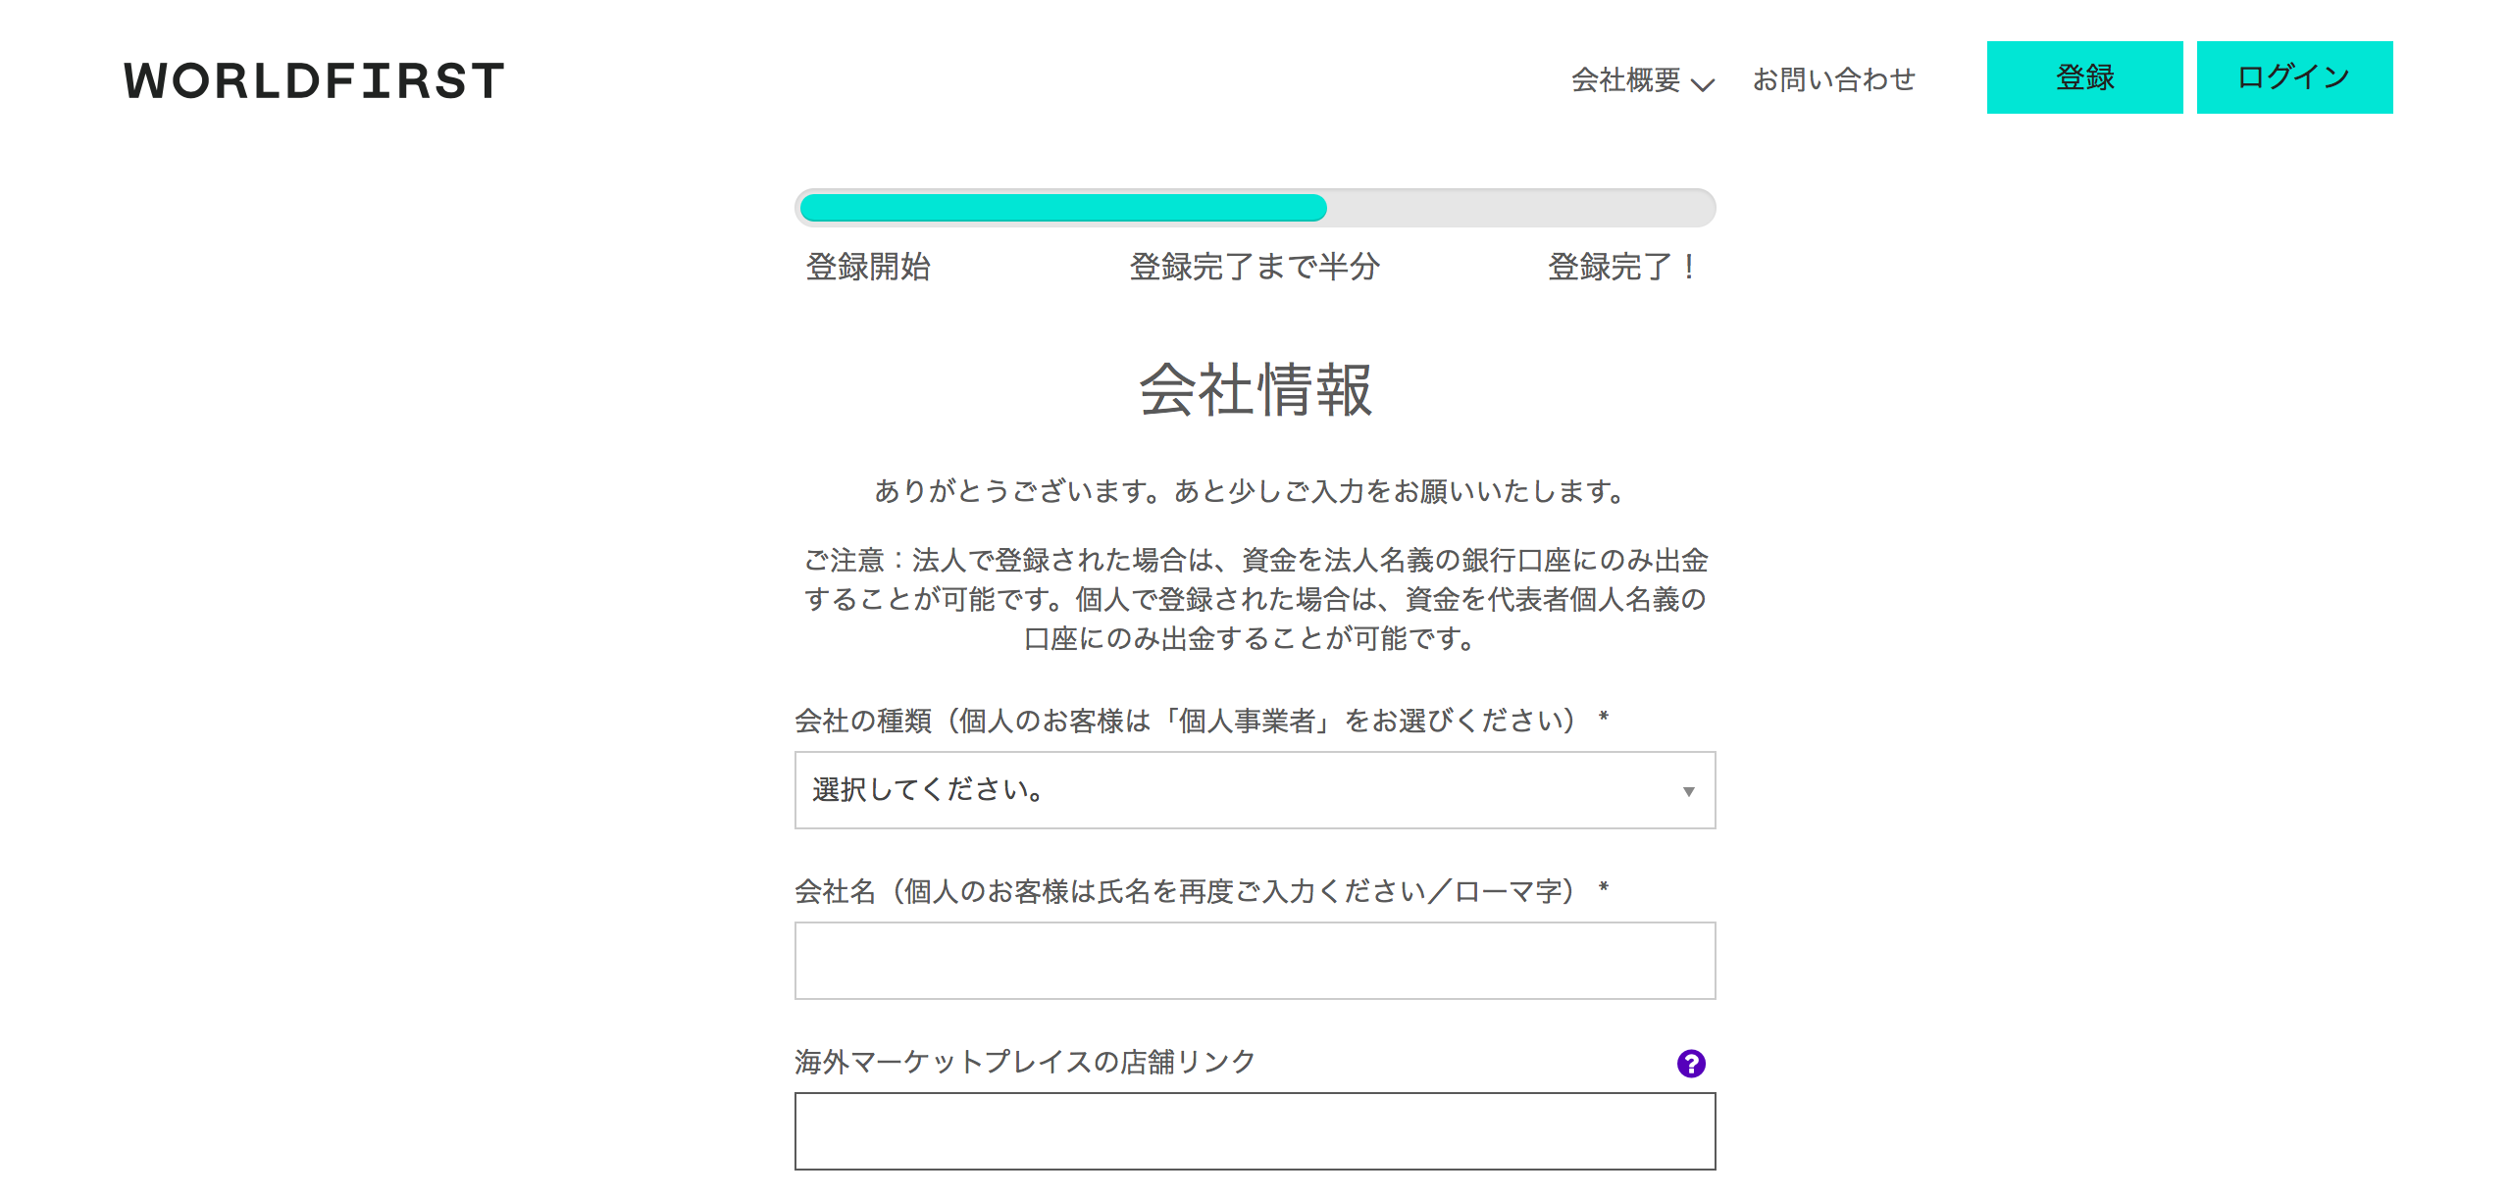The image size is (2511, 1197).
Task: Focus the 会社名 input field
Action: 1255,961
